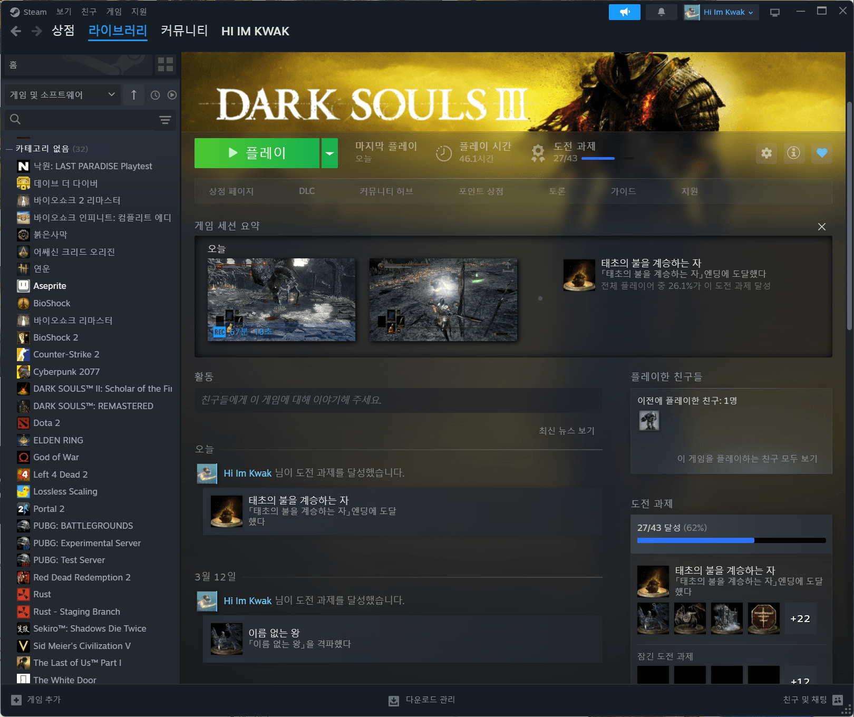Select ELDEN RING in the library list
Screen dimensions: 854x717
[58, 440]
